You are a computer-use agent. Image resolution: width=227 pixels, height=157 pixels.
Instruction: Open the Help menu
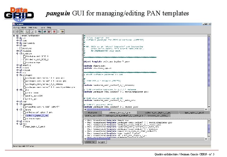49,27
